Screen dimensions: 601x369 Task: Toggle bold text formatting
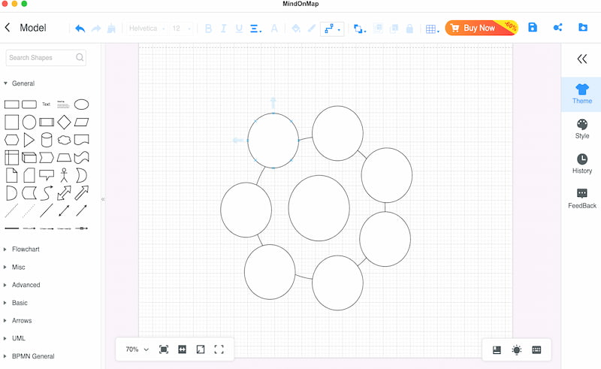[209, 29]
